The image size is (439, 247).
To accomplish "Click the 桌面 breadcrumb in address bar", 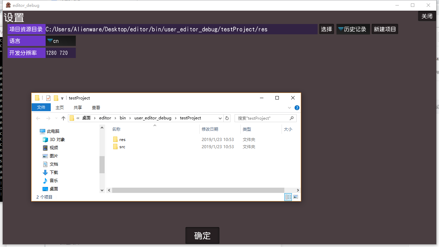I will coord(86,118).
